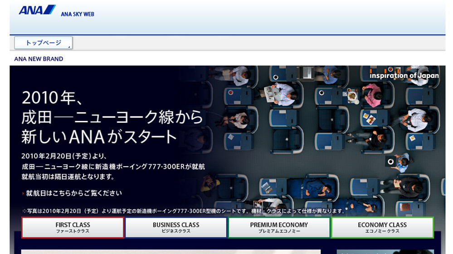Click the ANA NEW BRAND heading
The image size is (453, 254).
[39, 59]
